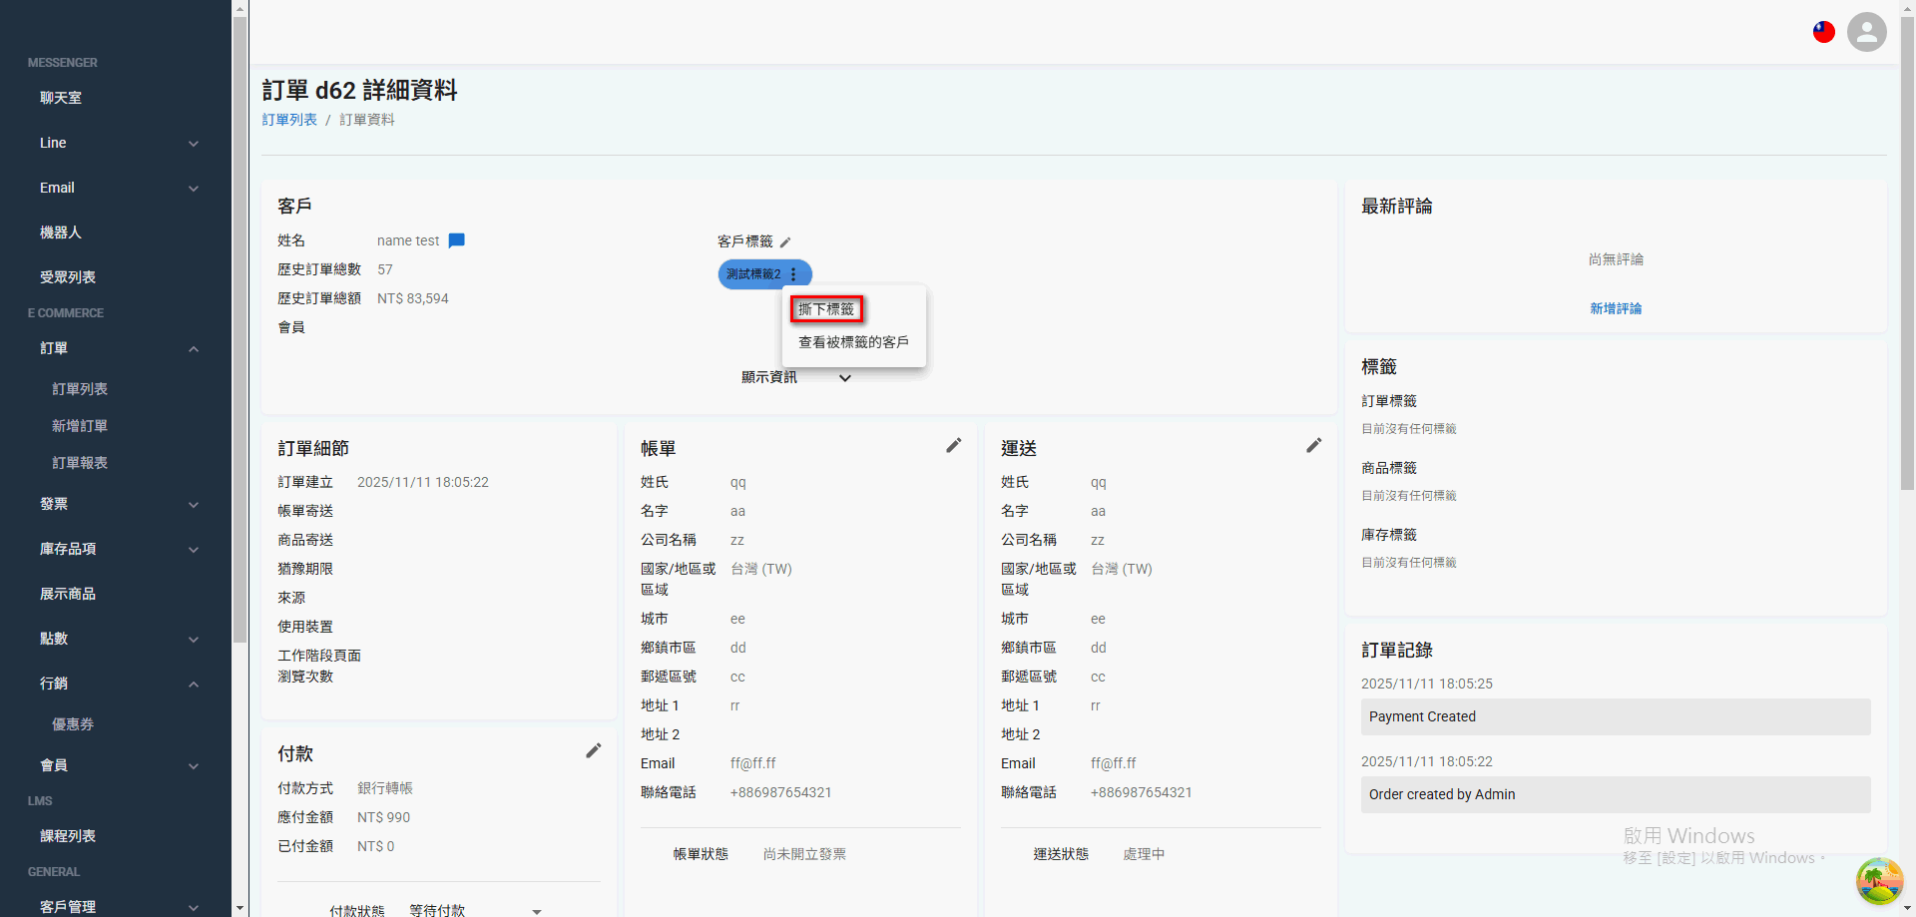Click 訂單建立 date 2025/11/11 18:05:22
This screenshot has height=917, width=1916.
tap(423, 482)
